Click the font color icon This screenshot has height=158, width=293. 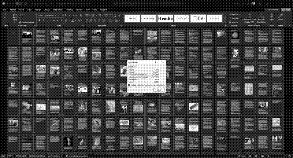[79, 21]
